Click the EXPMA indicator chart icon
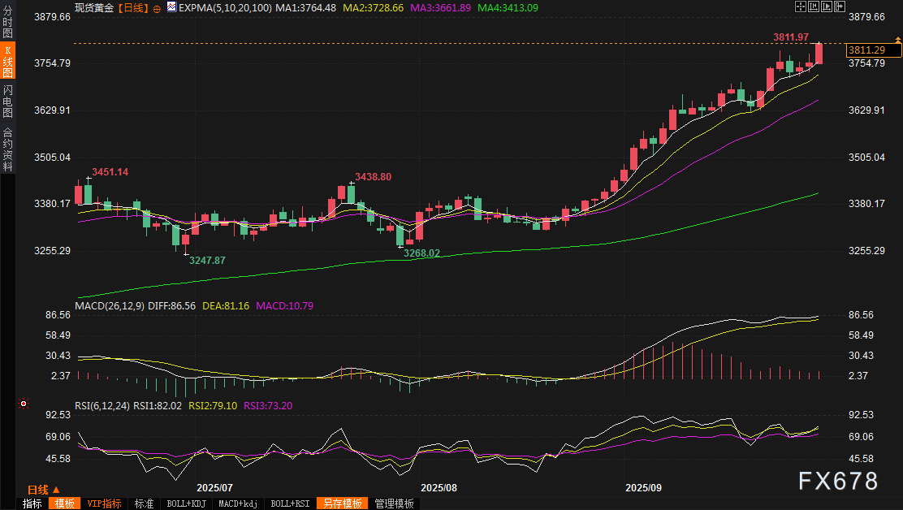Screen dimensions: 903x510 pos(171,6)
